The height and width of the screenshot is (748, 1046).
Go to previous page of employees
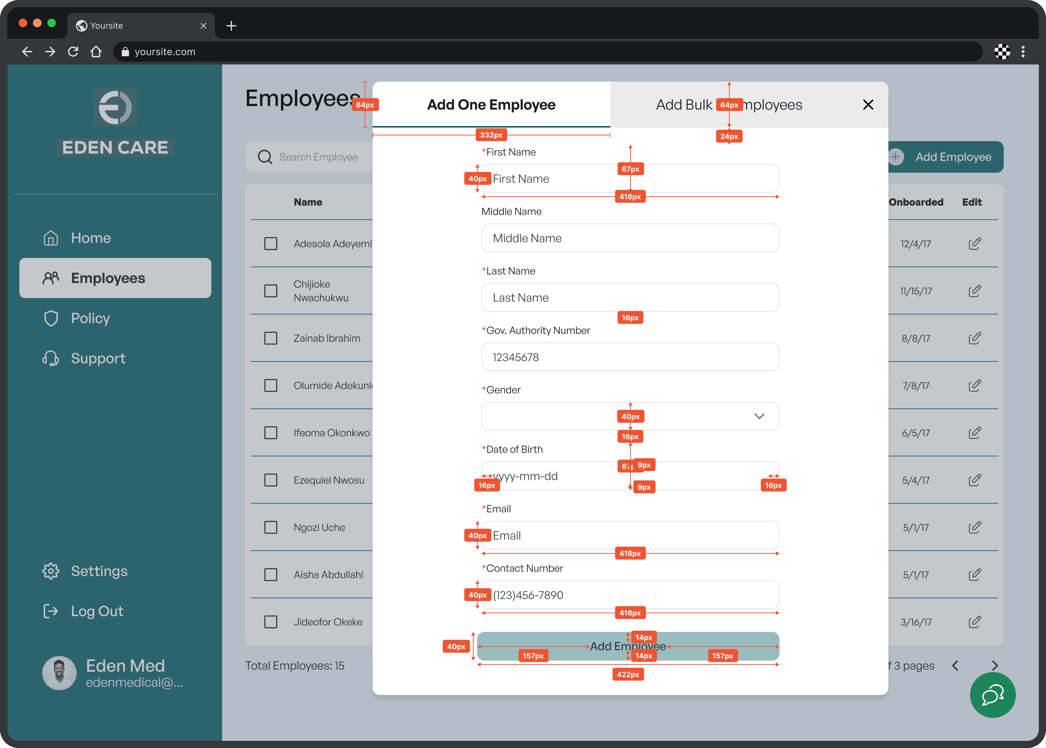click(x=955, y=666)
